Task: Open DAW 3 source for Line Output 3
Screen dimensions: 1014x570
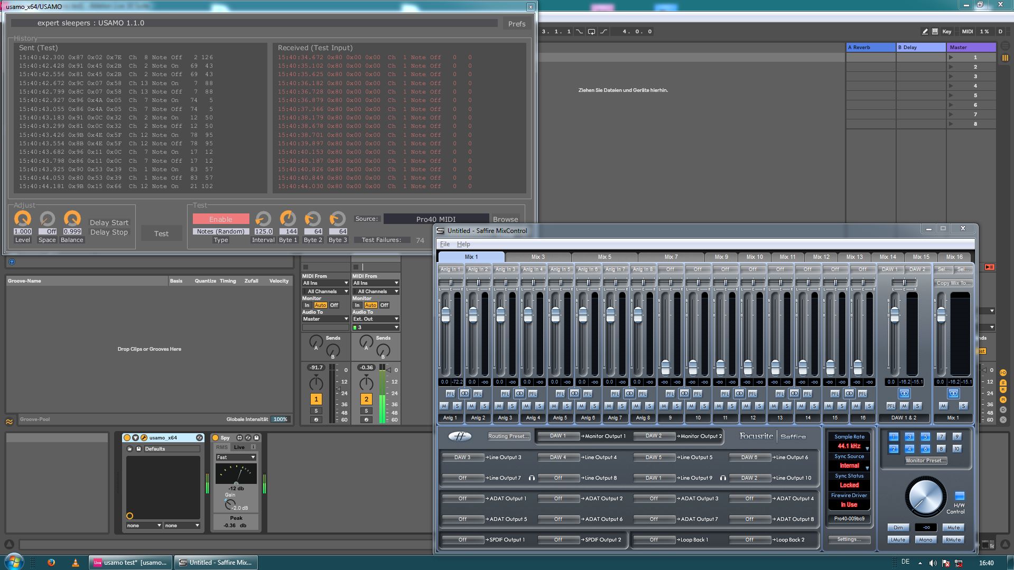Action: (x=462, y=457)
